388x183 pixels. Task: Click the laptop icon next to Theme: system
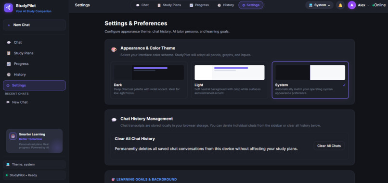pyautogui.click(x=8, y=164)
